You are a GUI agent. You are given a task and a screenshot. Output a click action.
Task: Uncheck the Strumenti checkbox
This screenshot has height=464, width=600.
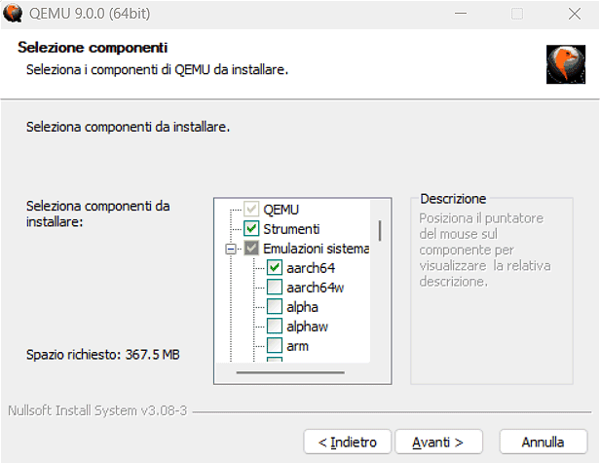point(251,228)
